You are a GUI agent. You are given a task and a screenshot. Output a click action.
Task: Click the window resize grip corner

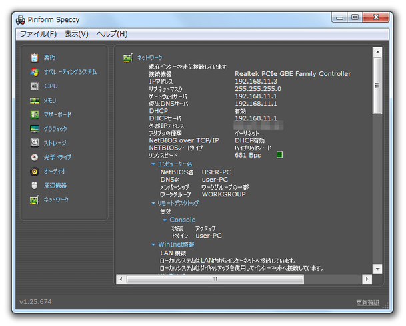coord(386,305)
